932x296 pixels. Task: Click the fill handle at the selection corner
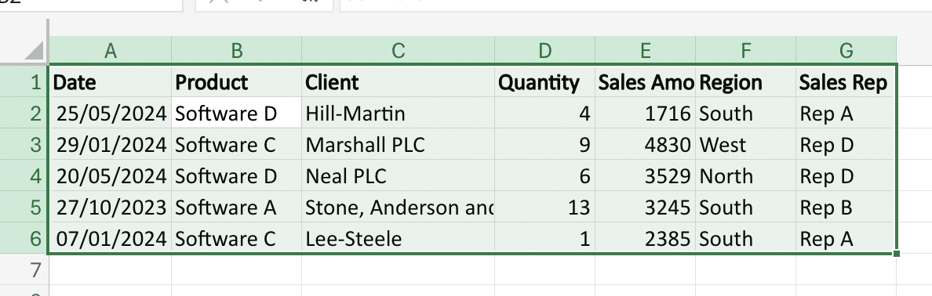point(897,254)
